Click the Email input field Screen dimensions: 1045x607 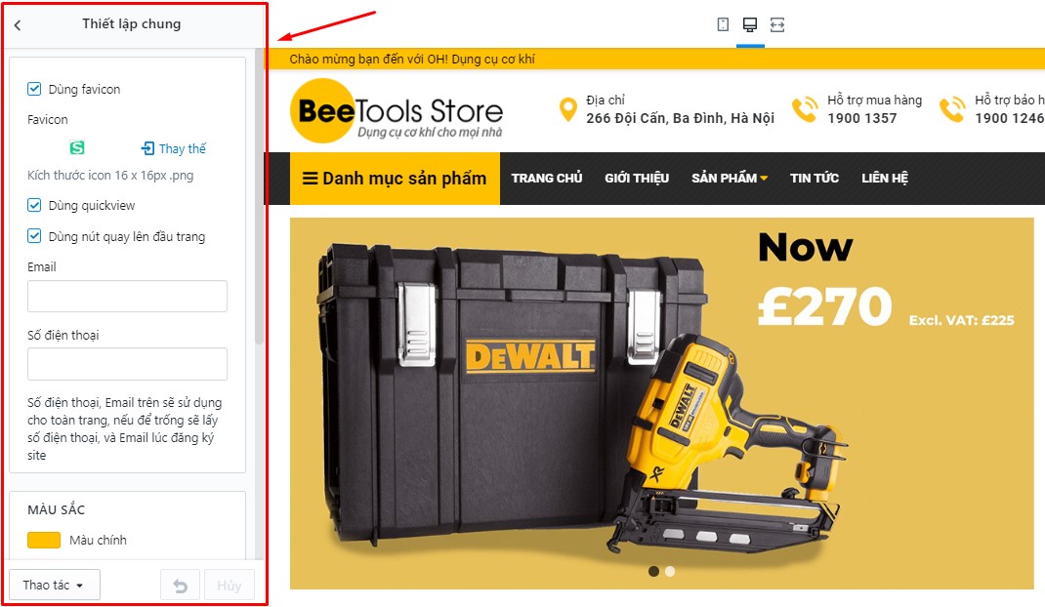point(127,296)
